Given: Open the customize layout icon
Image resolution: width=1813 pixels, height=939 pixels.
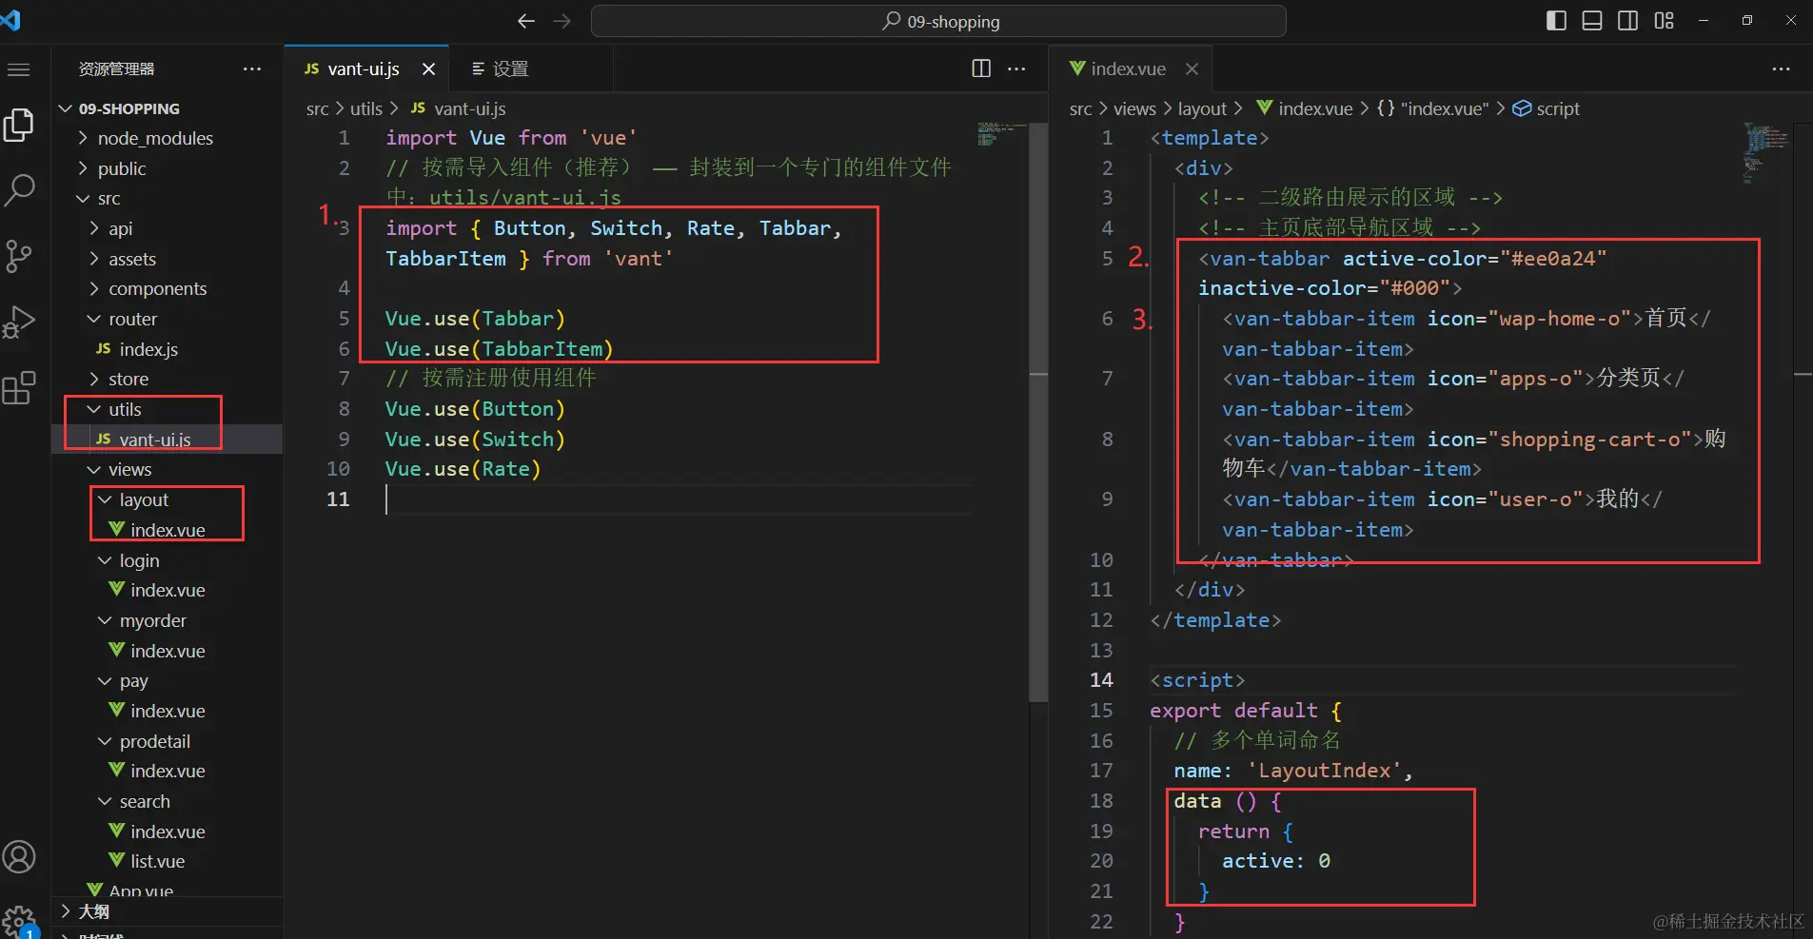Looking at the screenshot, I should [1664, 21].
